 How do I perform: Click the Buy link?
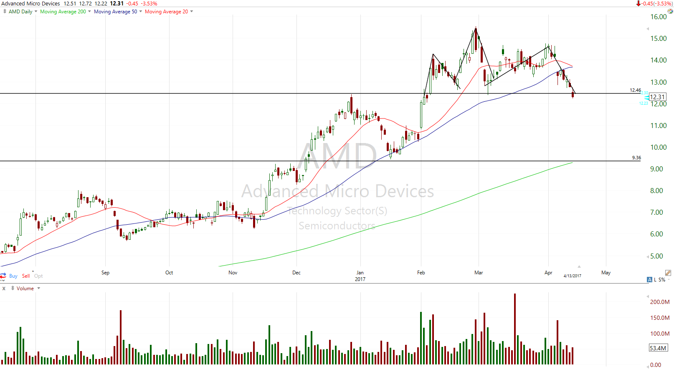(13, 276)
